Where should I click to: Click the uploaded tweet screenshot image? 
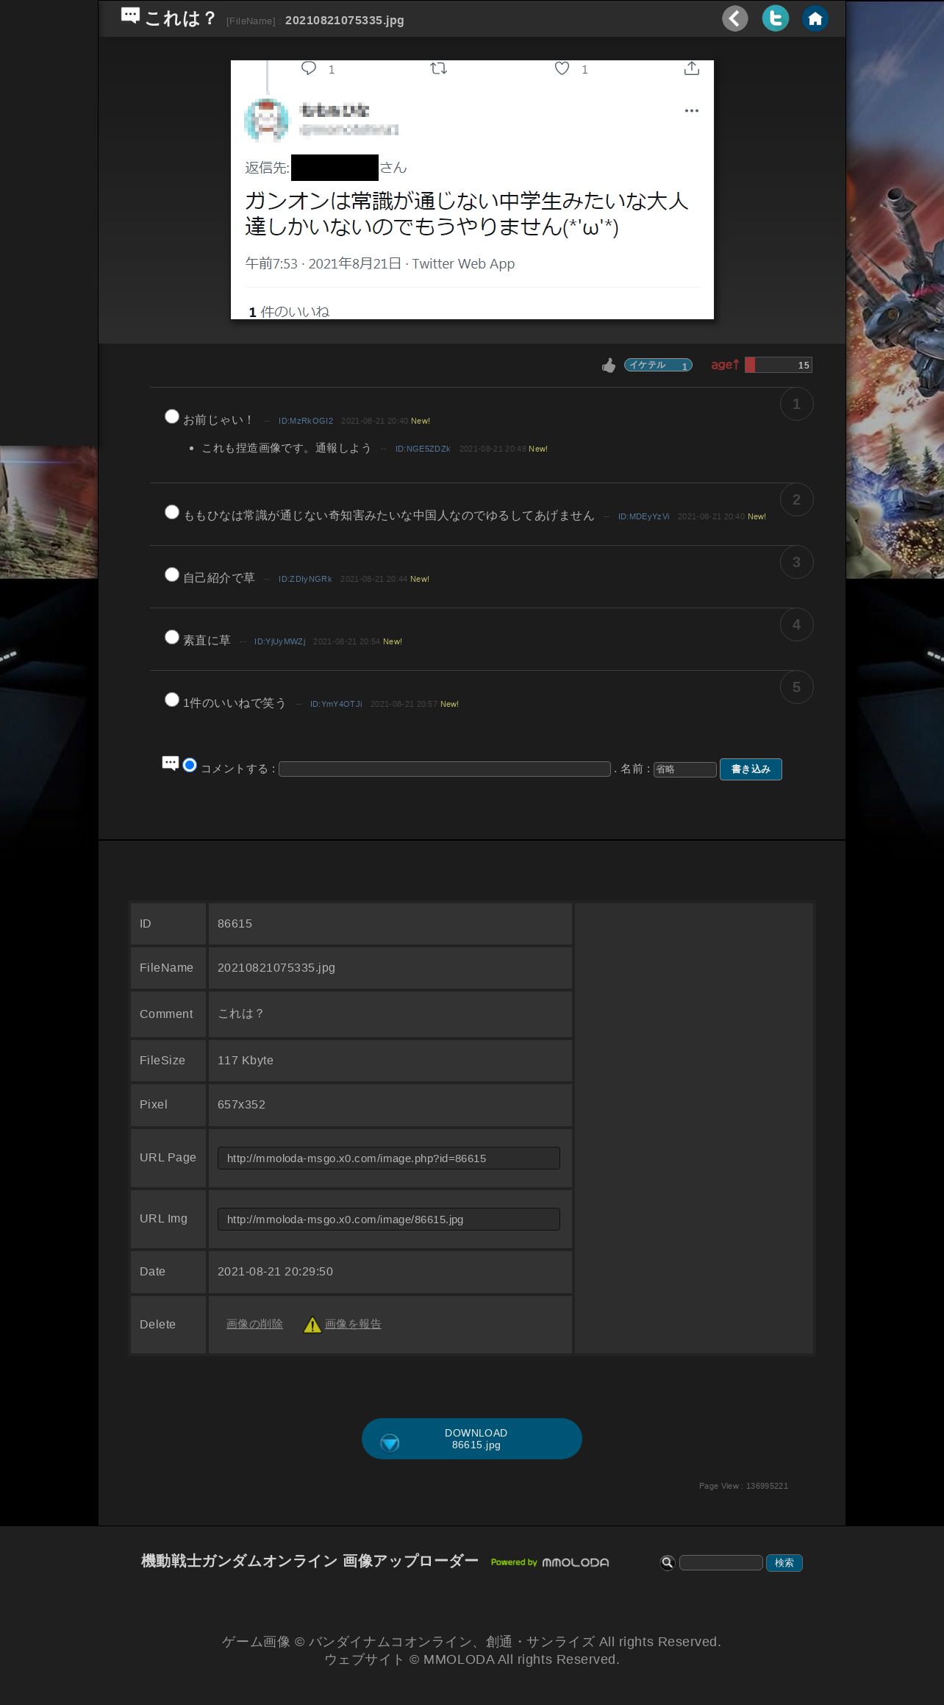(x=472, y=190)
